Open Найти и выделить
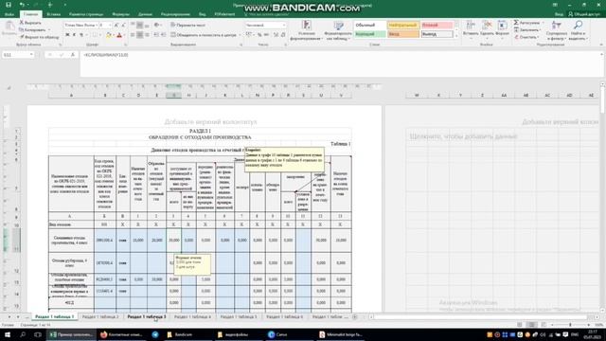The width and height of the screenshot is (606, 341). tap(578, 30)
